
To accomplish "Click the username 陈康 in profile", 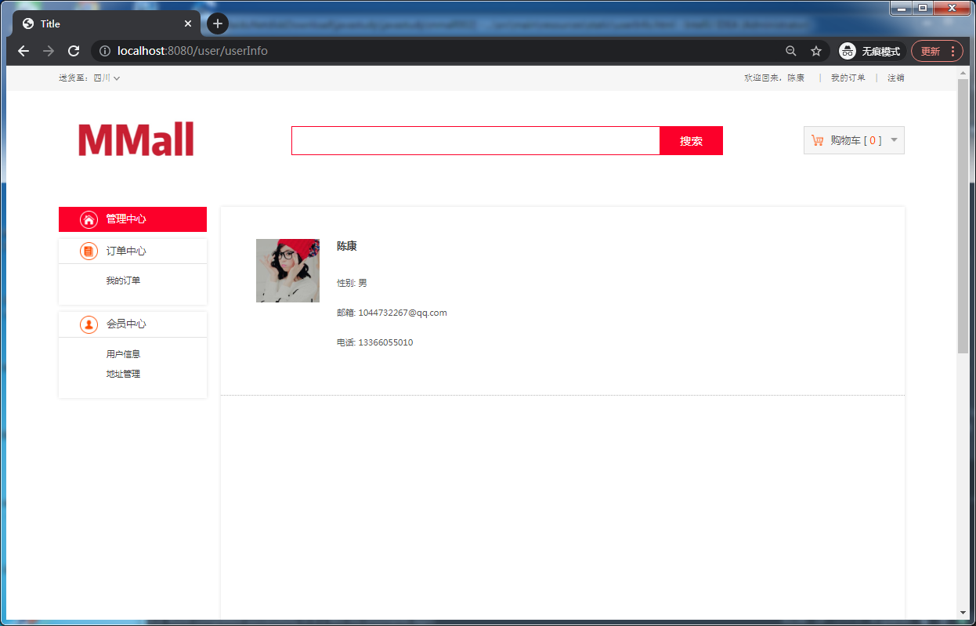I will tap(347, 246).
